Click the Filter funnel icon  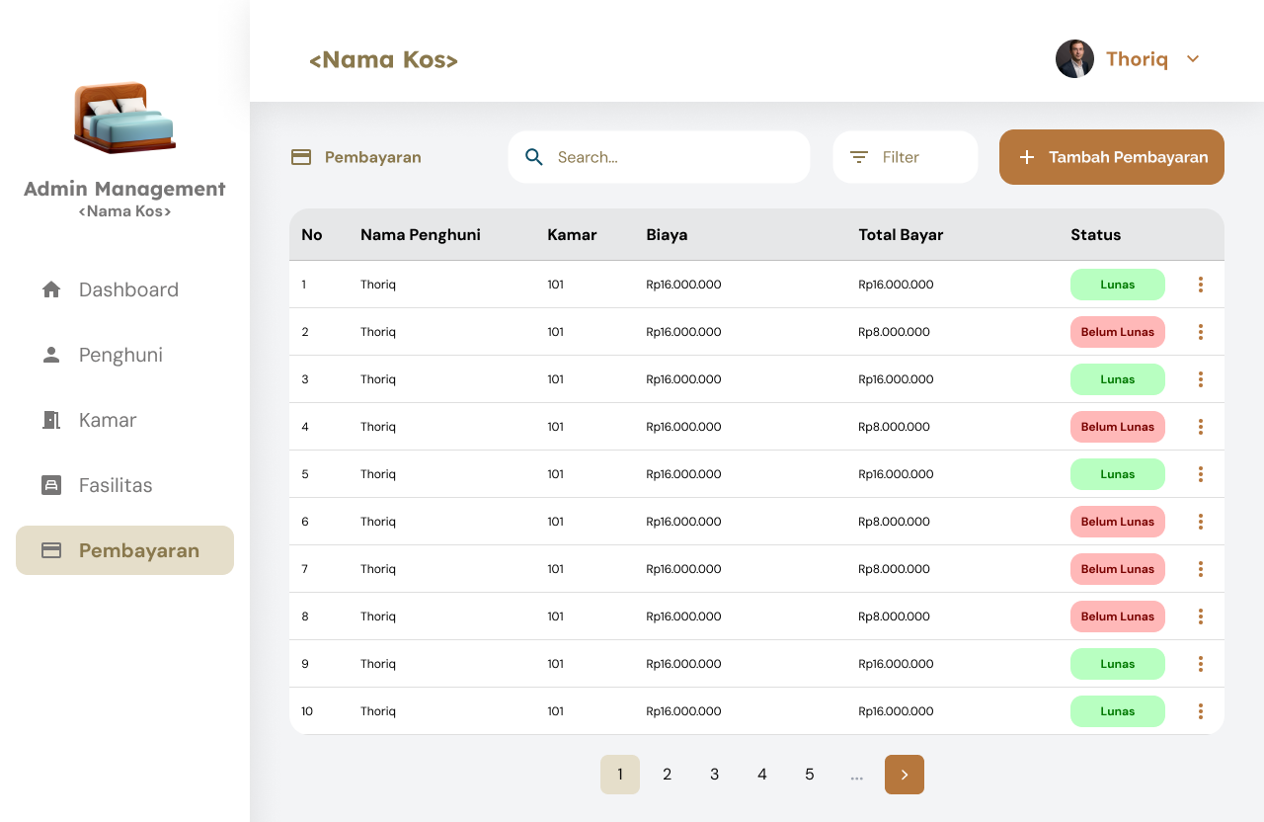point(858,156)
